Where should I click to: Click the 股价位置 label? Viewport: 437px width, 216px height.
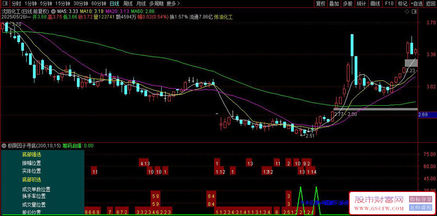(x=31, y=213)
